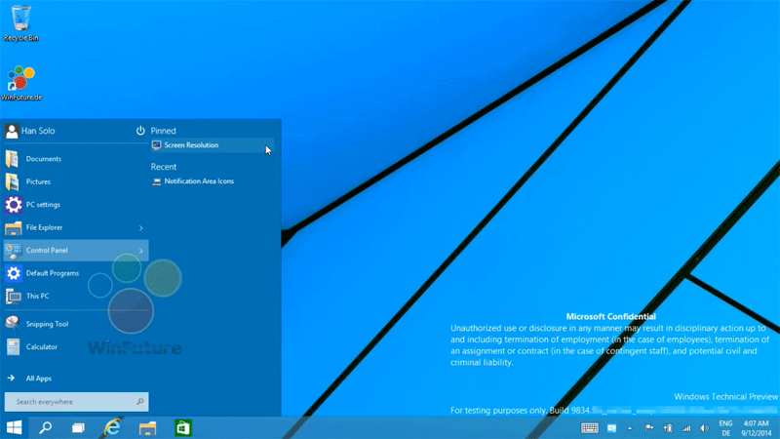The width and height of the screenshot is (780, 439).
Task: Expand the Control Panel submenu arrow
Action: tap(140, 251)
